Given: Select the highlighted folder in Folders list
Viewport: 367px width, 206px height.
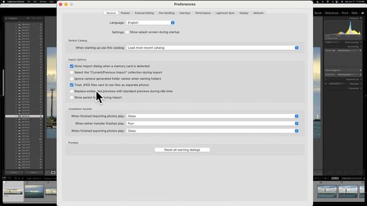Looking at the screenshot, I should click(24, 116).
